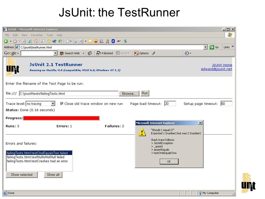Go back with the green Back arrow
Screen dimensions: 265x199
pos(6,41)
